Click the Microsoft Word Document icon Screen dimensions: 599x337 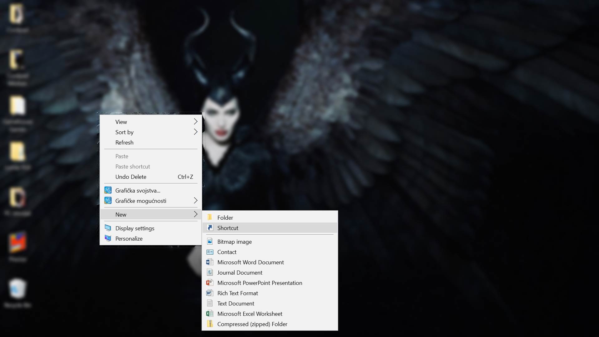click(210, 262)
